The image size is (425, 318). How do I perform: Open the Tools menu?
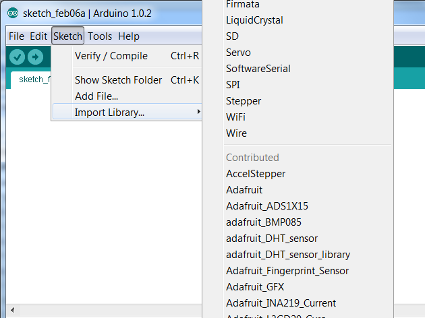[x=100, y=36]
